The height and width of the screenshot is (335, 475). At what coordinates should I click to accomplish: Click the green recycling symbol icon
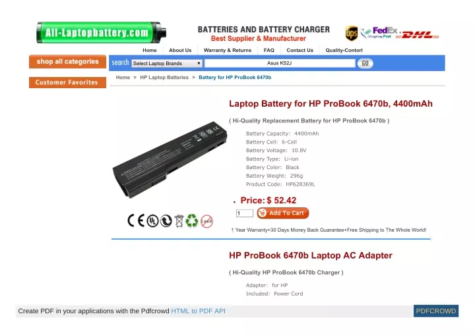click(191, 220)
